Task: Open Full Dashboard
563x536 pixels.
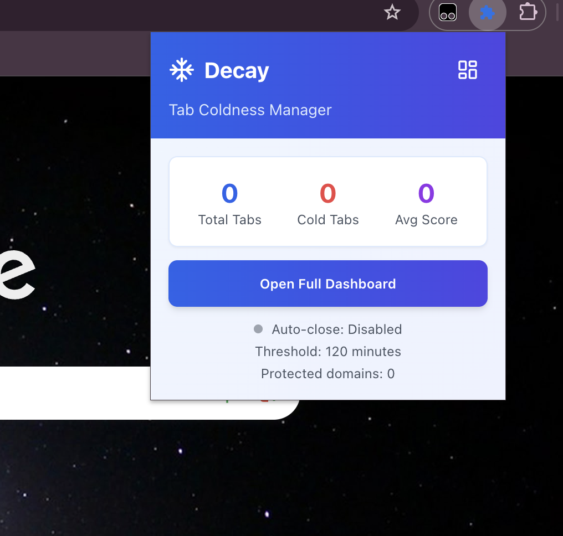Action: click(327, 283)
